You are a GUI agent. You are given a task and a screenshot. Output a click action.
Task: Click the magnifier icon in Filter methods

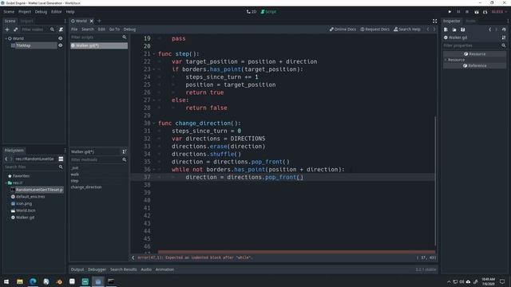click(125, 159)
